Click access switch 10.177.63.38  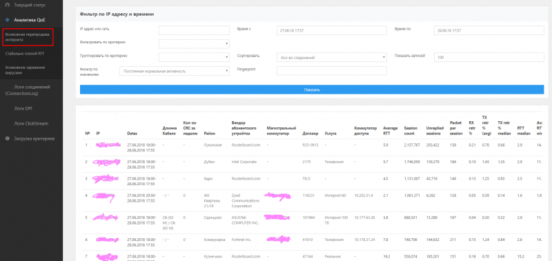(364, 218)
